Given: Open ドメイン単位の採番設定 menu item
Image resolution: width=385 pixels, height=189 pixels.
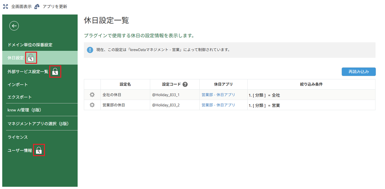Looking at the screenshot, I should coord(30,45).
